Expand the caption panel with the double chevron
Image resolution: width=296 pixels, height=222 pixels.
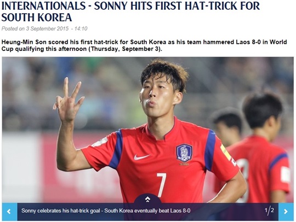(x=147, y=199)
